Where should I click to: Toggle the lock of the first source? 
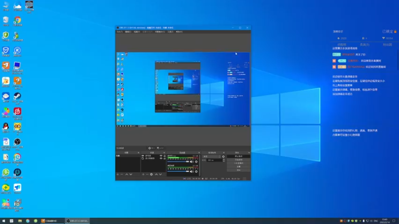click(165, 156)
